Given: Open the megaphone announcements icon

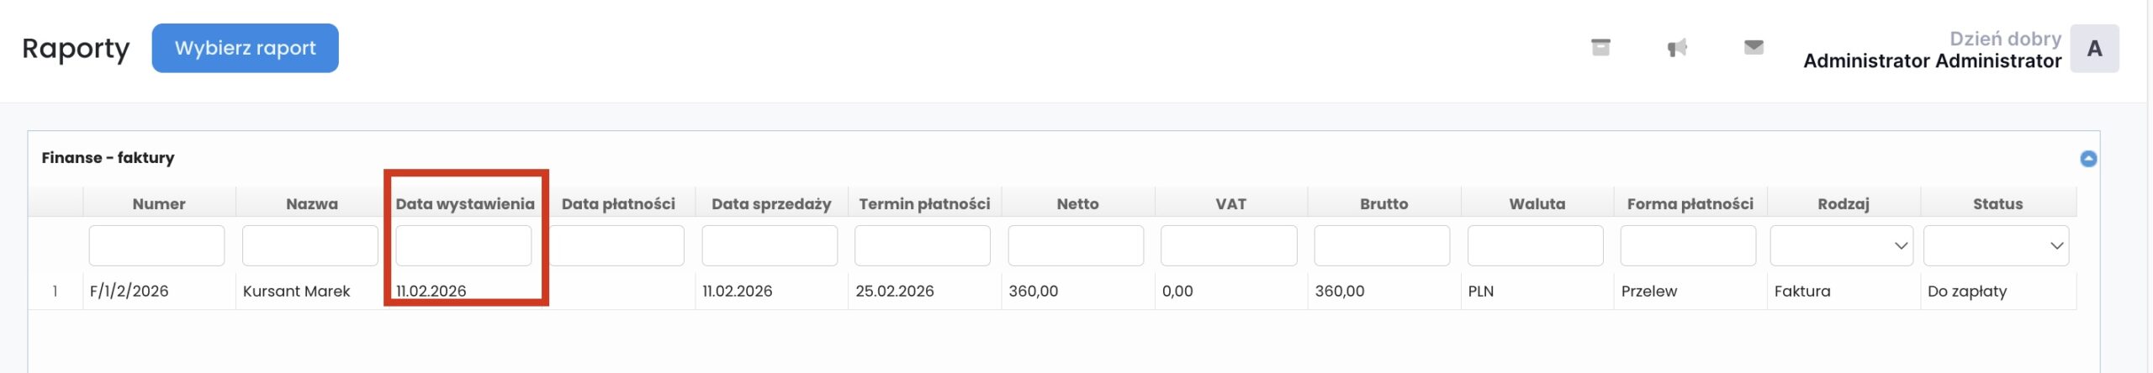Looking at the screenshot, I should point(1677,48).
